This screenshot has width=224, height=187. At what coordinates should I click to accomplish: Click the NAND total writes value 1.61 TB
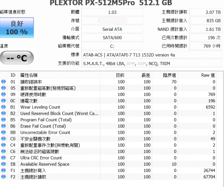pos(206,29)
